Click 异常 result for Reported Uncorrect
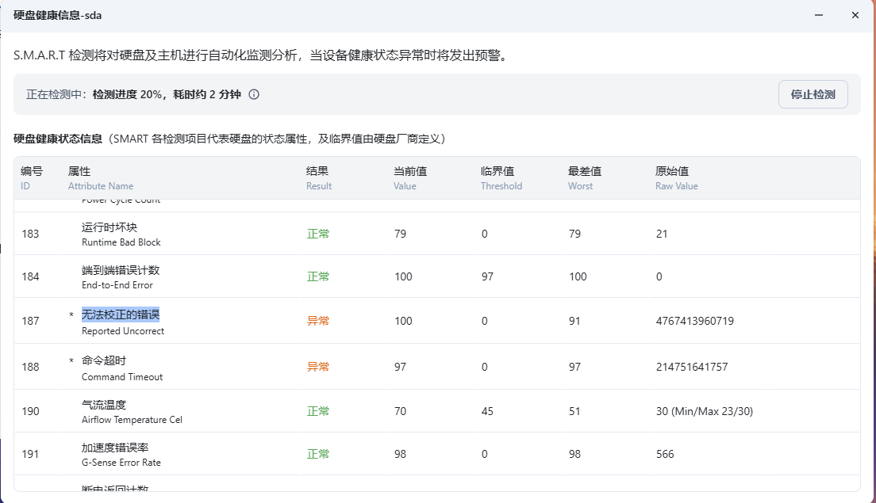The image size is (876, 503). coord(318,321)
